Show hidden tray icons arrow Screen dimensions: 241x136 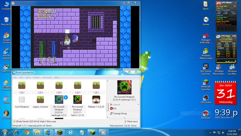tap(210, 133)
